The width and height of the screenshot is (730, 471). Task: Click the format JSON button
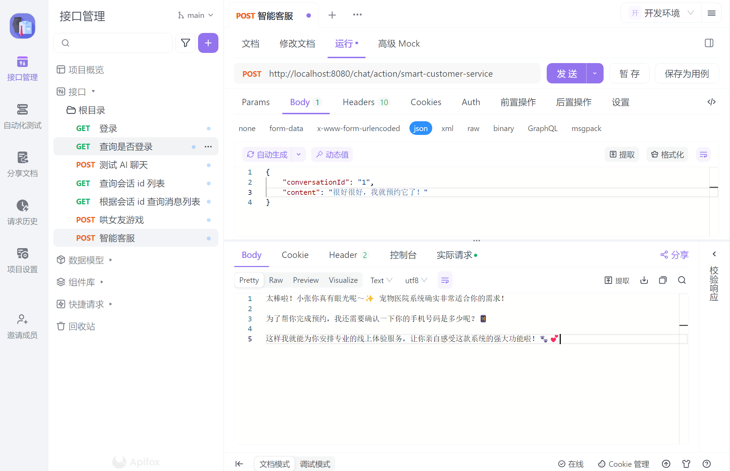pos(667,155)
